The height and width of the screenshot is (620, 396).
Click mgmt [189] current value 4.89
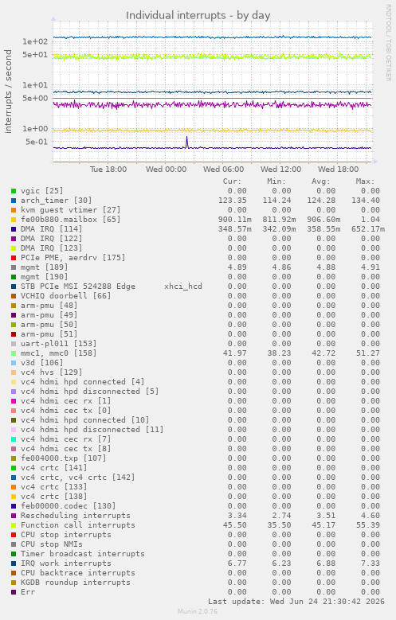point(237,267)
